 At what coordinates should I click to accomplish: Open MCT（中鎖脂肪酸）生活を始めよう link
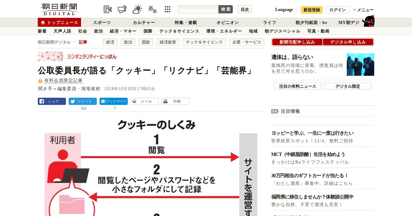point(308,154)
